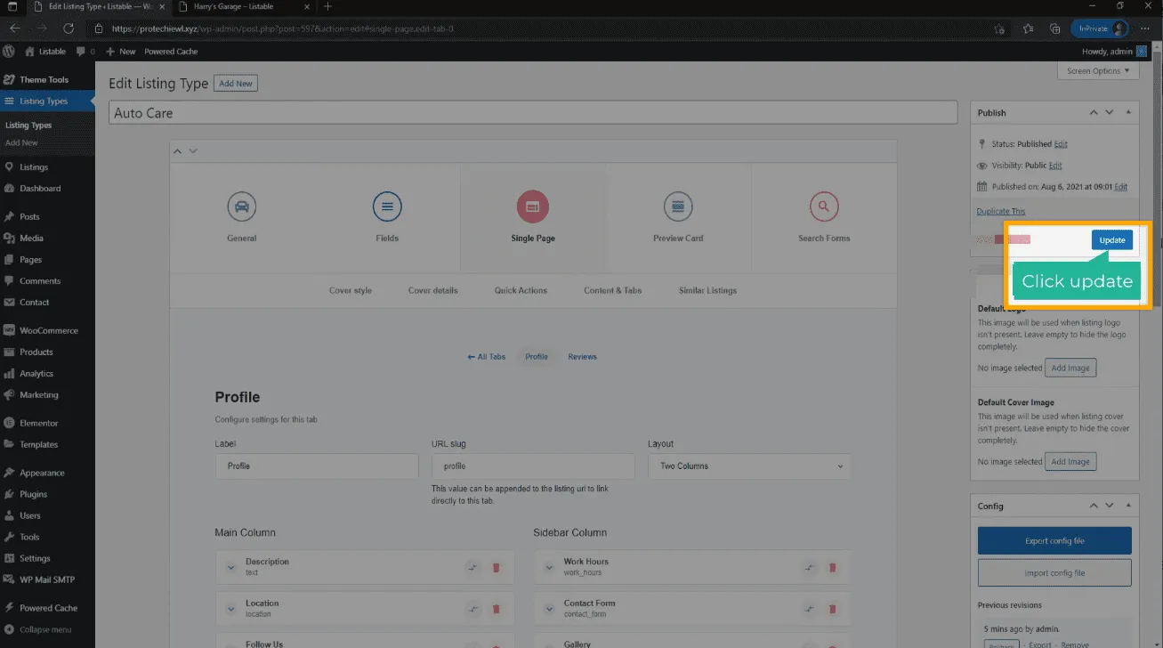Open WooCommerce in the sidebar menu
The height and width of the screenshot is (648, 1163).
click(49, 331)
